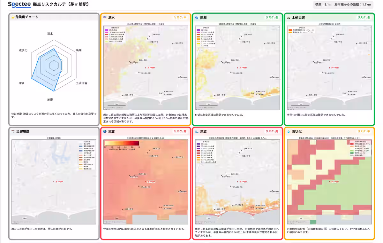Click the 地震 axis label on radar chart

50,100
